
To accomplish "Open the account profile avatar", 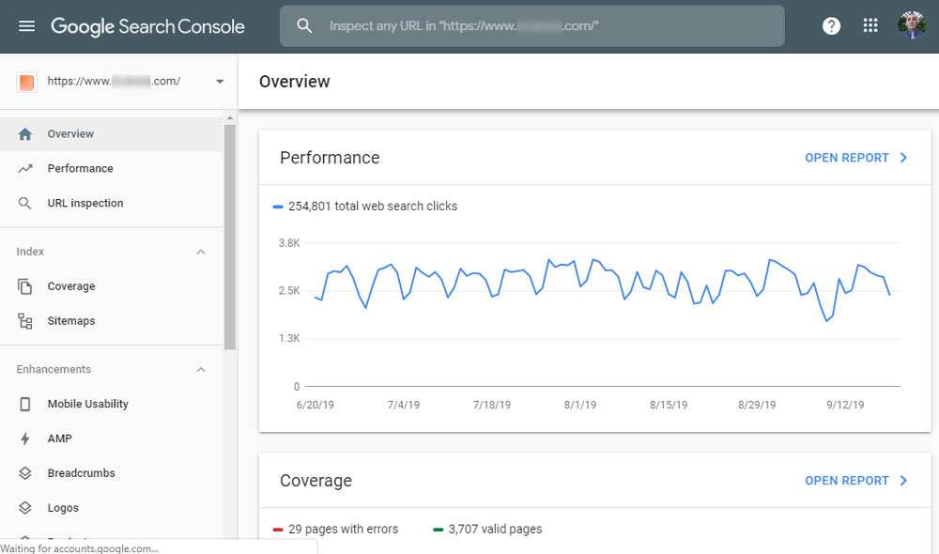I will pyautogui.click(x=912, y=25).
